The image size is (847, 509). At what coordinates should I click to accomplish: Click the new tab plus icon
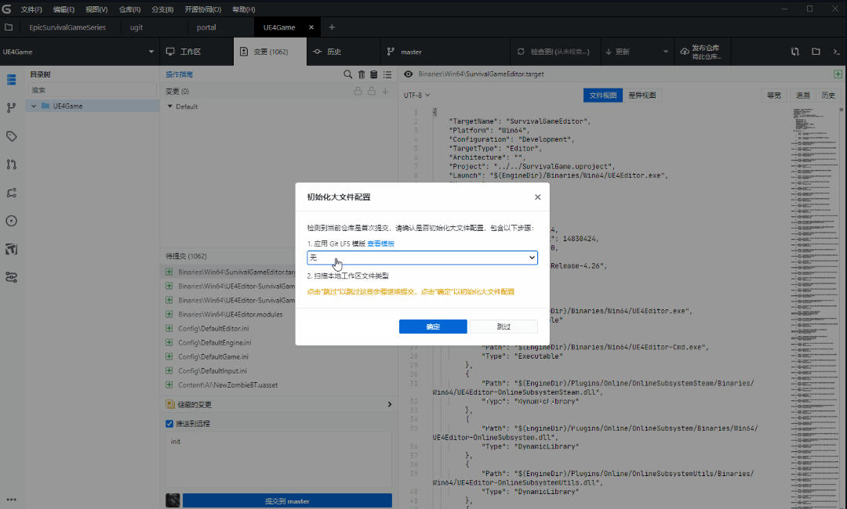332,27
